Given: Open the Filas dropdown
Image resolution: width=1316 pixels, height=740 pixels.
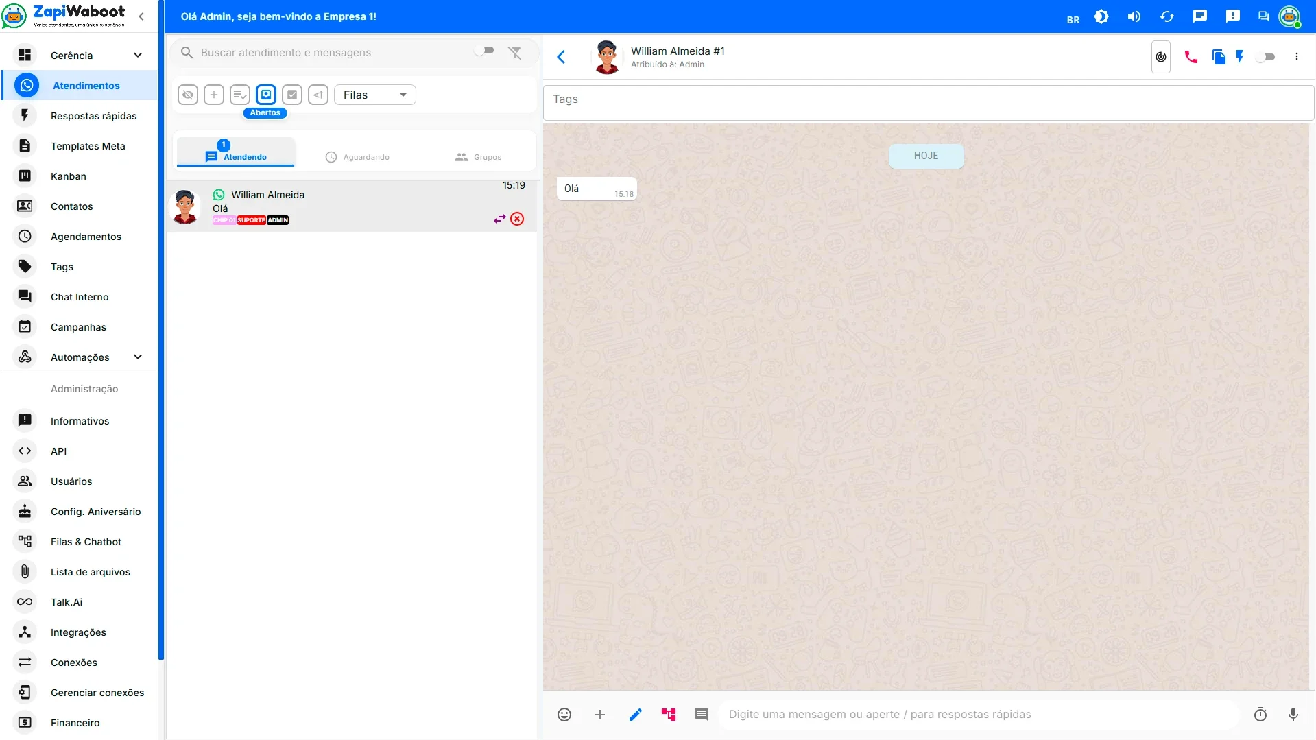Looking at the screenshot, I should click(x=375, y=95).
